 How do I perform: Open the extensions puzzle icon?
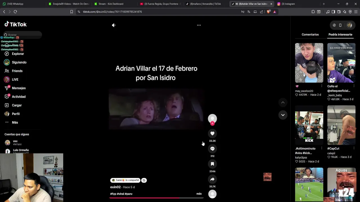pos(313,12)
